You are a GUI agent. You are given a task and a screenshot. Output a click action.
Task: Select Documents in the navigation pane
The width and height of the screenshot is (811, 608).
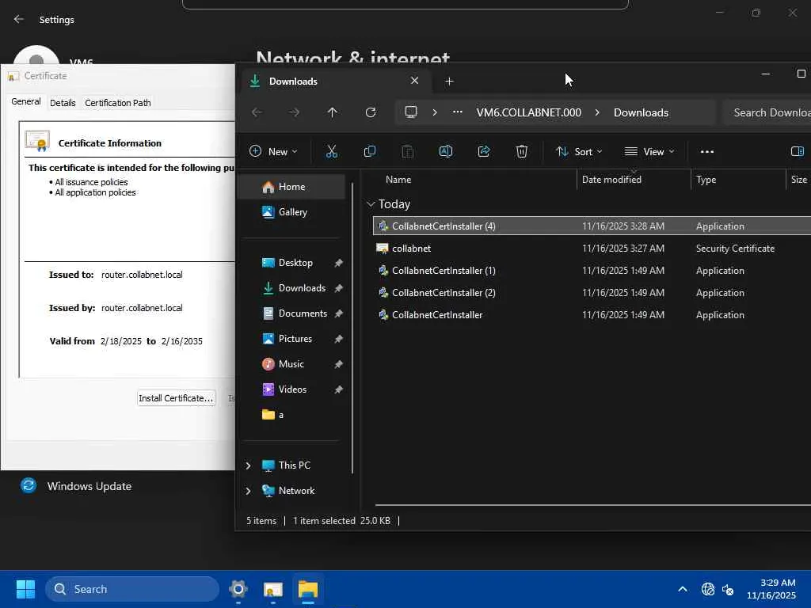pyautogui.click(x=302, y=313)
